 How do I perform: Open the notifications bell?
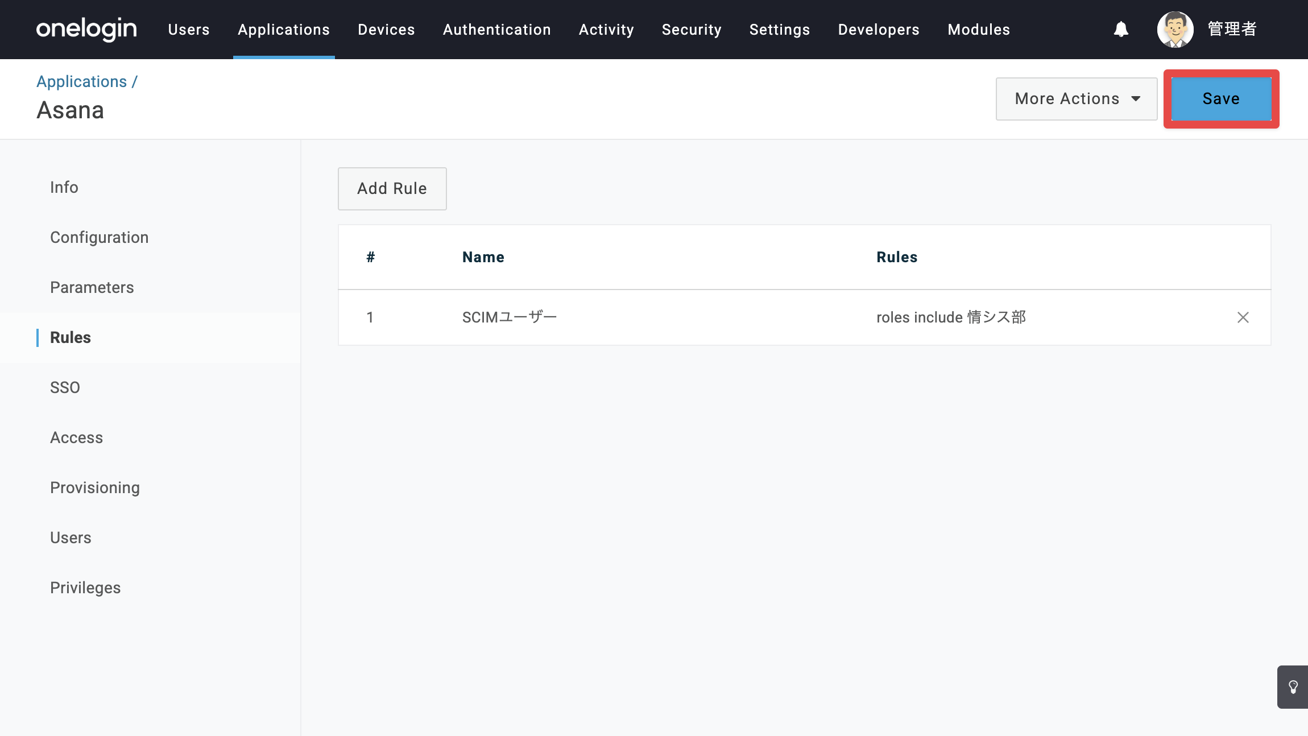1121,29
